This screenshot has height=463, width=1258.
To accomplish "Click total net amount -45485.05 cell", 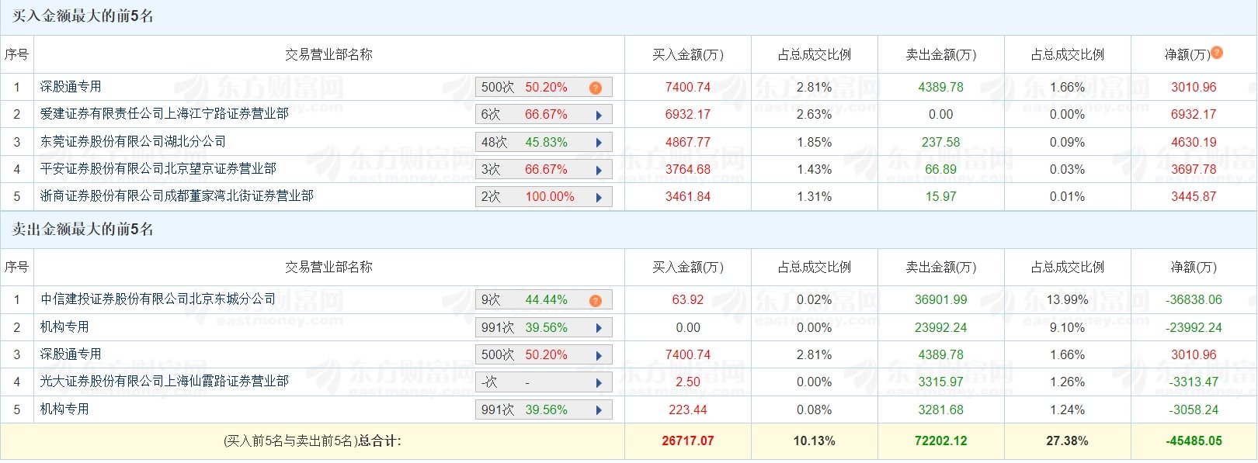I will (x=1194, y=441).
